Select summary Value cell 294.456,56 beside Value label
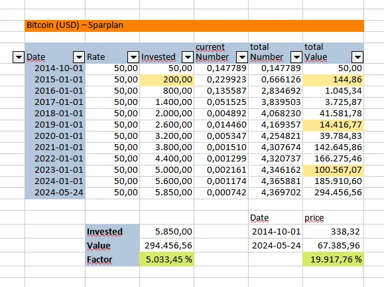This screenshot has height=287, width=384. point(166,245)
